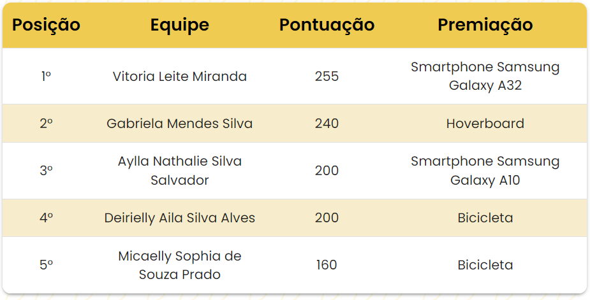
Task: Click the score 255
Action: tap(327, 76)
